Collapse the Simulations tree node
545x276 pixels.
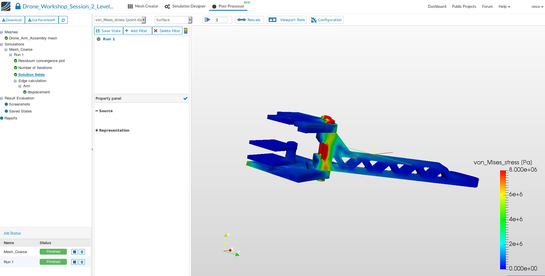tap(1, 44)
